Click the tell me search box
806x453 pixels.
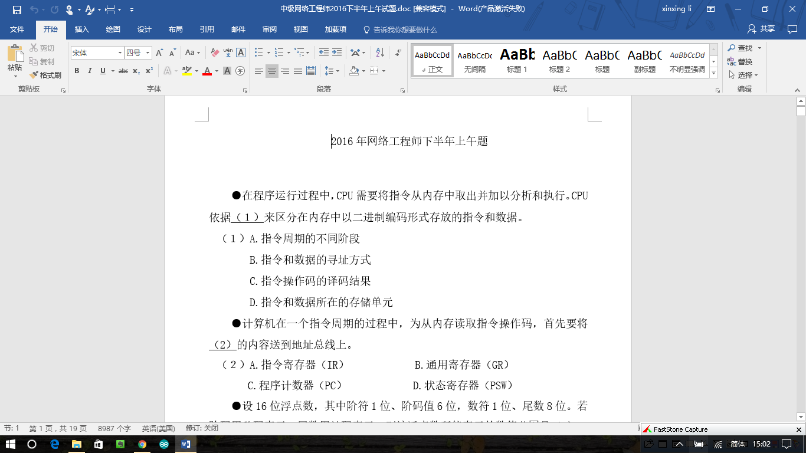click(x=400, y=29)
